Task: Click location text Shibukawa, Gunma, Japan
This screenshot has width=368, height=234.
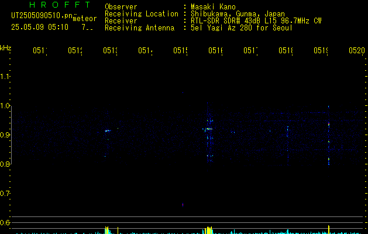Action: pos(238,14)
